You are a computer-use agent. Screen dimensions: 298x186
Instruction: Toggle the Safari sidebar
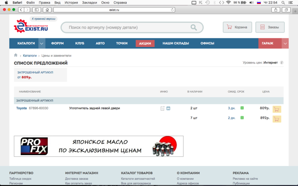coord(37,10)
